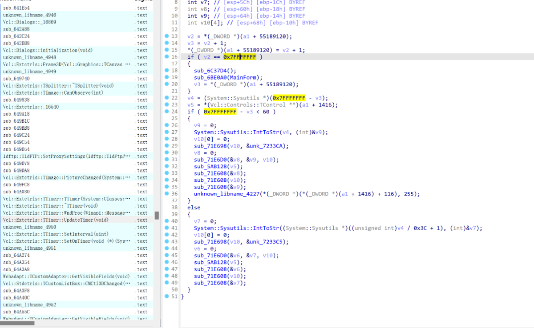Select TImage::CanObserve(int) function row
534x328 pixels.
point(77,93)
